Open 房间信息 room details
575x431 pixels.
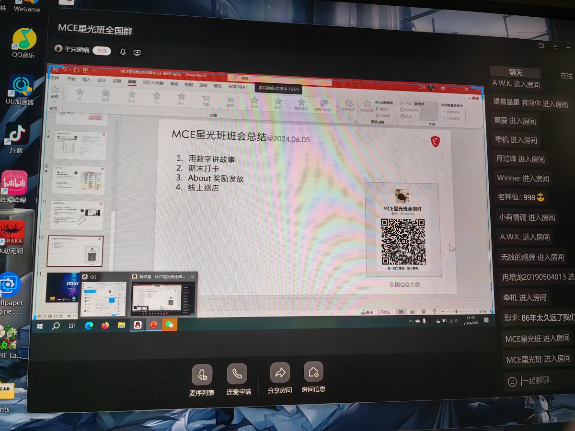[x=313, y=376]
